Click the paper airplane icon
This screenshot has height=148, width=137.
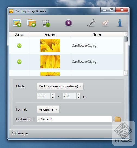click(x=105, y=23)
